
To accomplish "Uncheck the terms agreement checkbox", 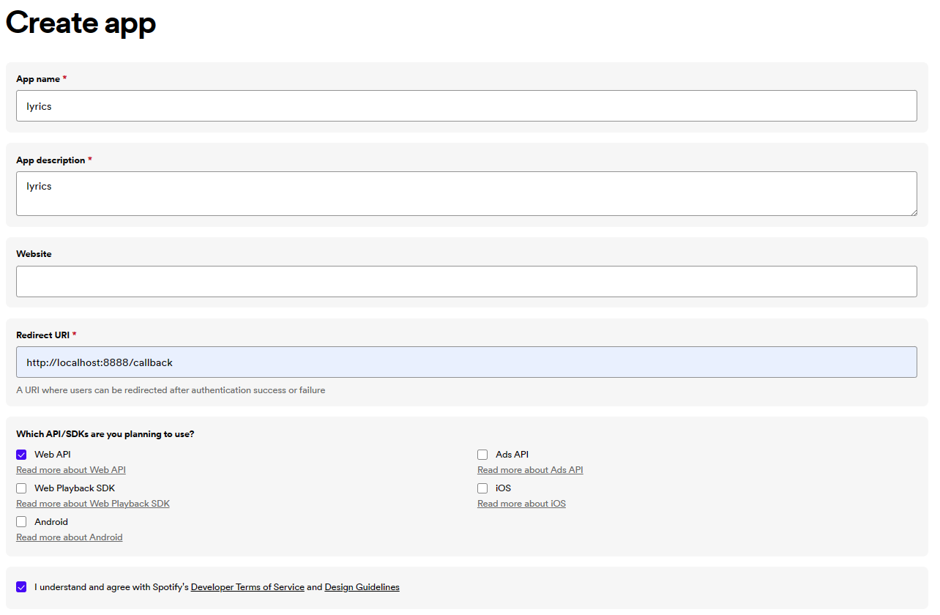I will [x=21, y=587].
